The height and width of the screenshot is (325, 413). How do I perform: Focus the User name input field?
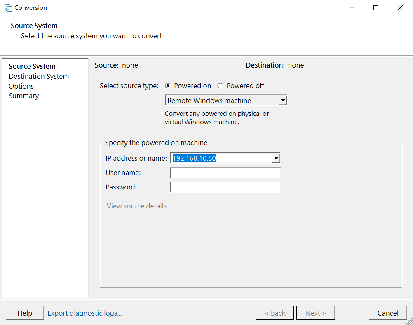[225, 173]
